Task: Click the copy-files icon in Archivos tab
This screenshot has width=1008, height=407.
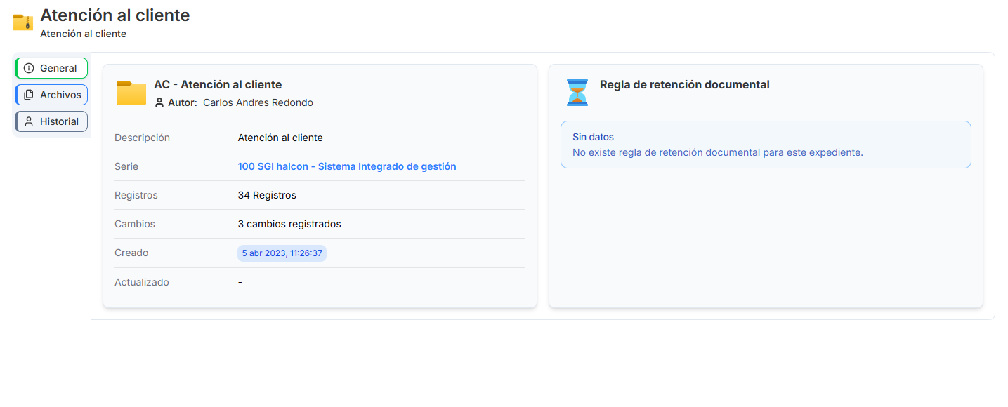Action: 29,95
